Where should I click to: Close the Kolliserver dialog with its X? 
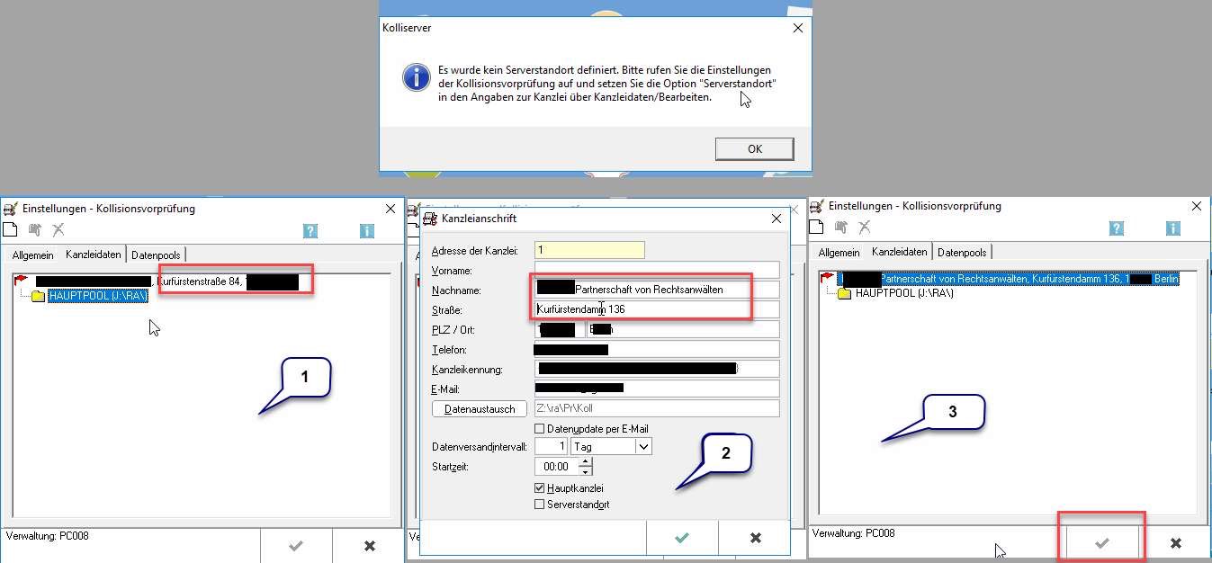(797, 29)
